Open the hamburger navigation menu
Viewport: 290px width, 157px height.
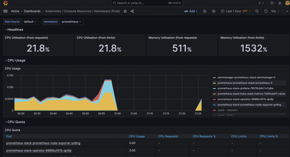pos(5,11)
